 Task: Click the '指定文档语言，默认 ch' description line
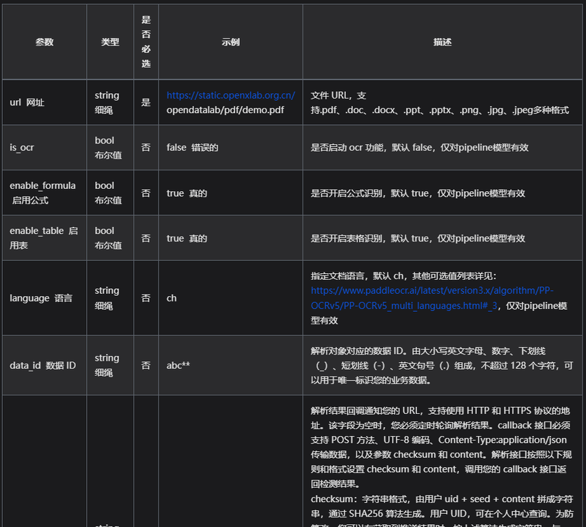tap(403, 276)
